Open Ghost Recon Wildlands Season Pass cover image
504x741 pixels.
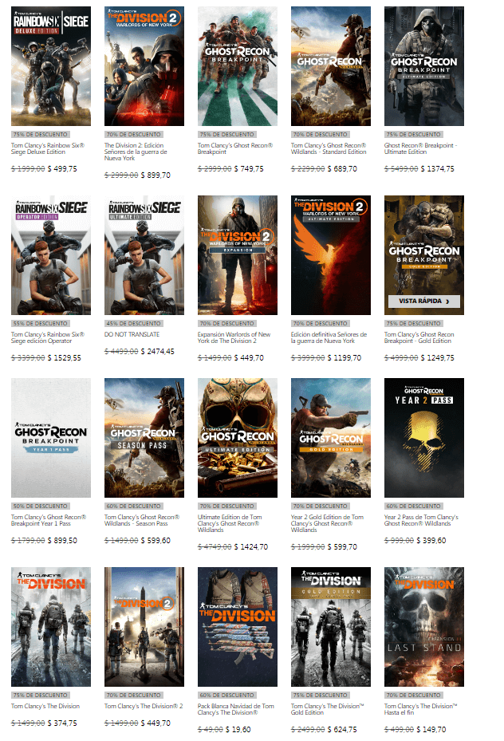(144, 437)
